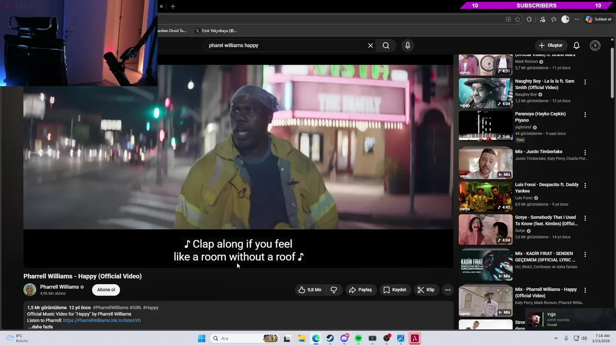Click the YouTube search magnifier button

pyautogui.click(x=386, y=45)
